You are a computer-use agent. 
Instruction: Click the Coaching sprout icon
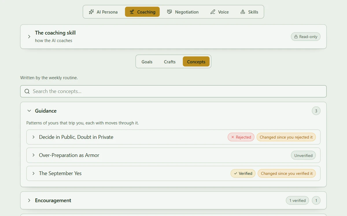[x=132, y=12]
